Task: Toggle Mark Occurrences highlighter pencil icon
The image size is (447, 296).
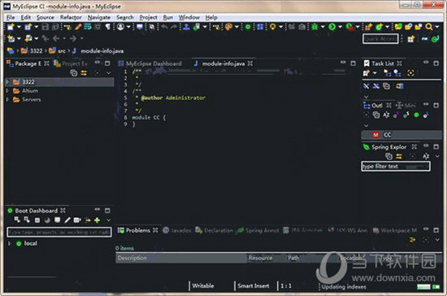Action: pyautogui.click(x=78, y=27)
